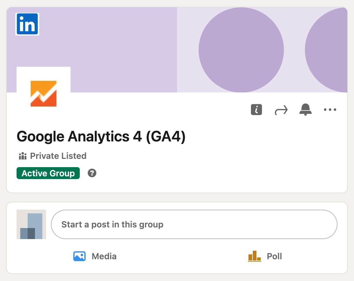Click the question mark help icon

tap(92, 173)
